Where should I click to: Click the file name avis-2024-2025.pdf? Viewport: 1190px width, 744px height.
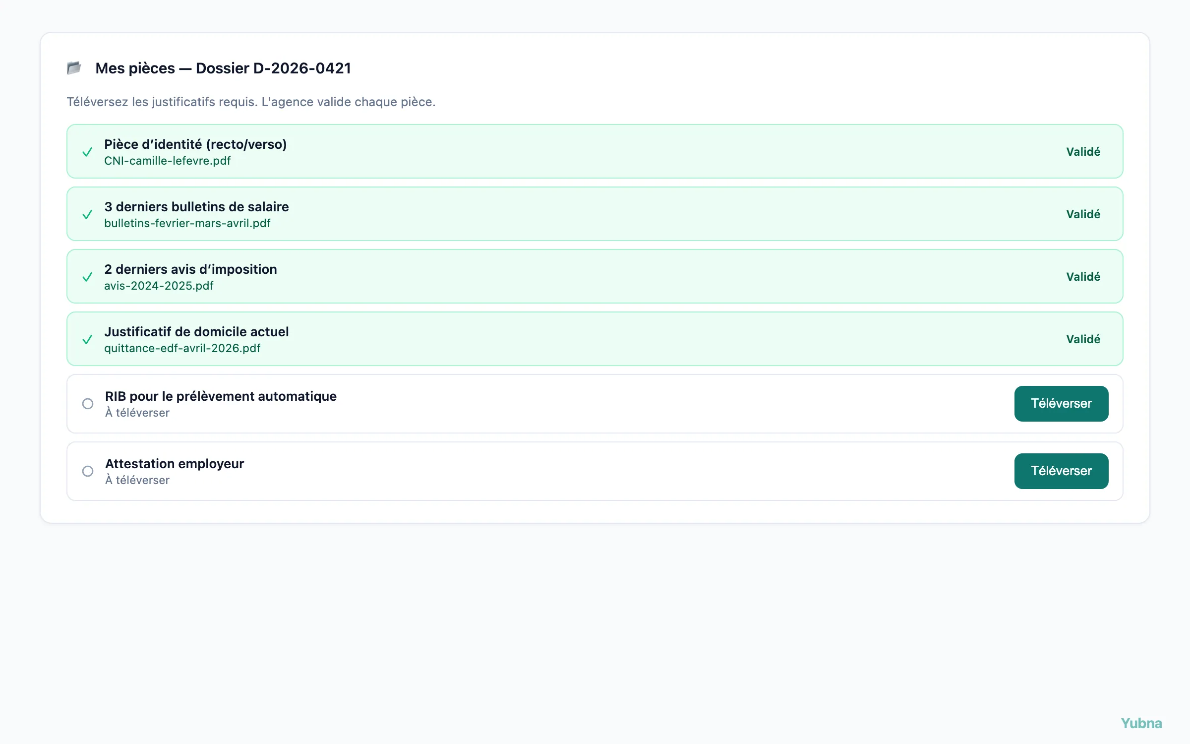[x=159, y=286]
